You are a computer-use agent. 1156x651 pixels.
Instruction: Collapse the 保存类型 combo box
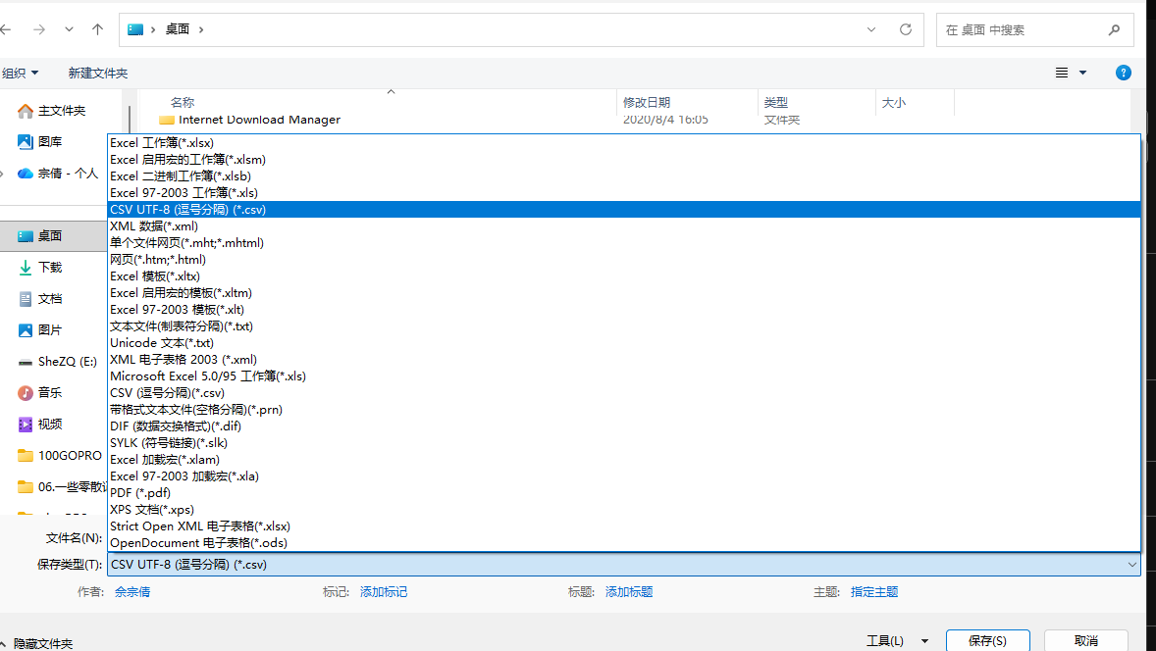coord(1131,565)
